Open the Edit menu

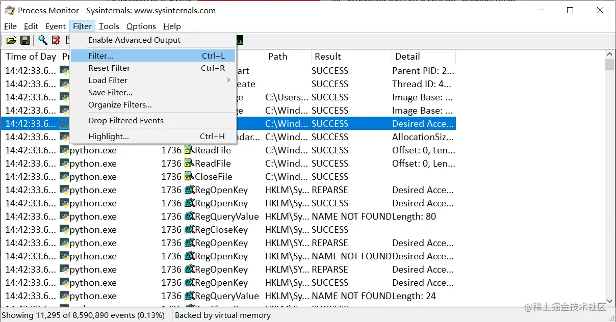[31, 26]
